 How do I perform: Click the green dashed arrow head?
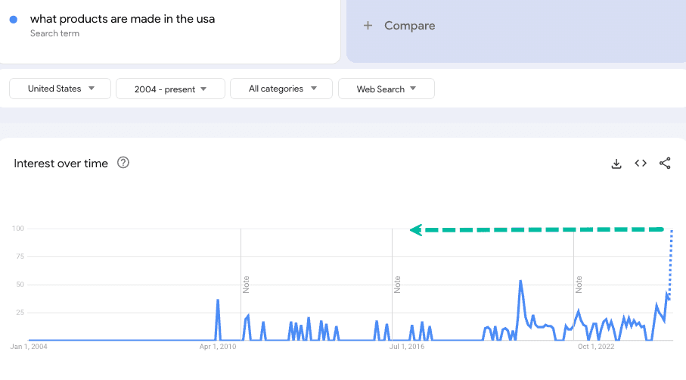415,230
